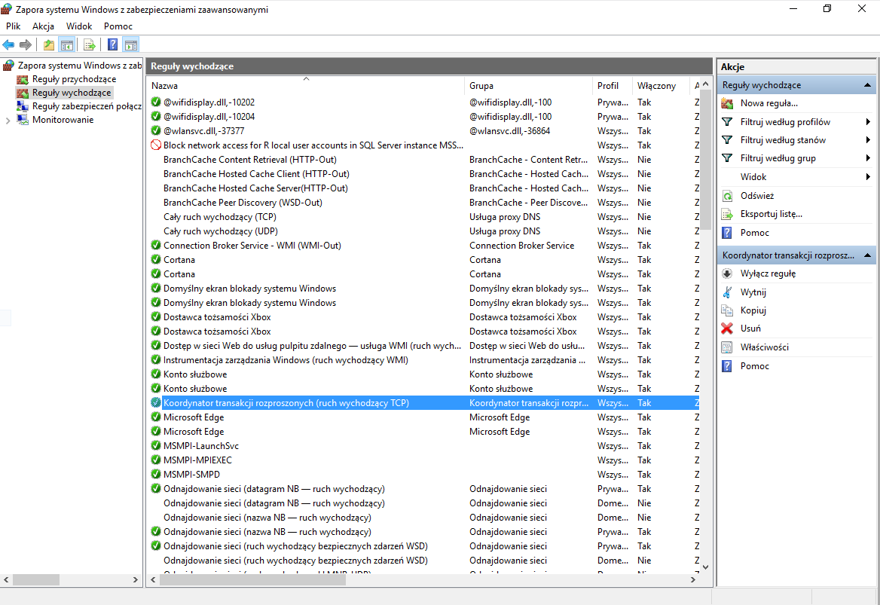This screenshot has height=605, width=880.
Task: Toggle the action pane with the last toolbar button
Action: click(131, 45)
